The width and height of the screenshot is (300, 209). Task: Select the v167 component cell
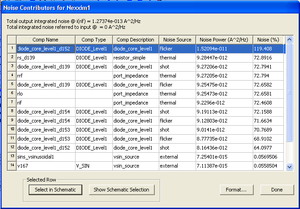(45, 166)
